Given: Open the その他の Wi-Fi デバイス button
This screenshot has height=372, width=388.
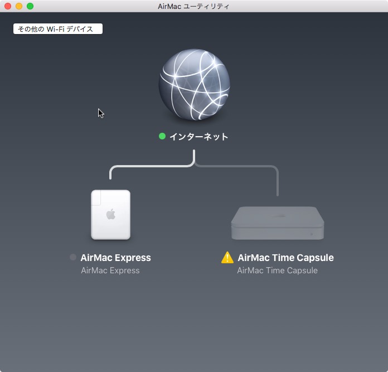Looking at the screenshot, I should pos(57,28).
